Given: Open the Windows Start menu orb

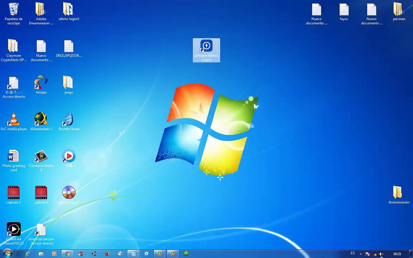Looking at the screenshot, I should [8, 254].
